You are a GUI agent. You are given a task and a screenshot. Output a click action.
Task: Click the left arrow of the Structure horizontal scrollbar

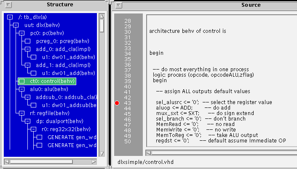coord(6,161)
